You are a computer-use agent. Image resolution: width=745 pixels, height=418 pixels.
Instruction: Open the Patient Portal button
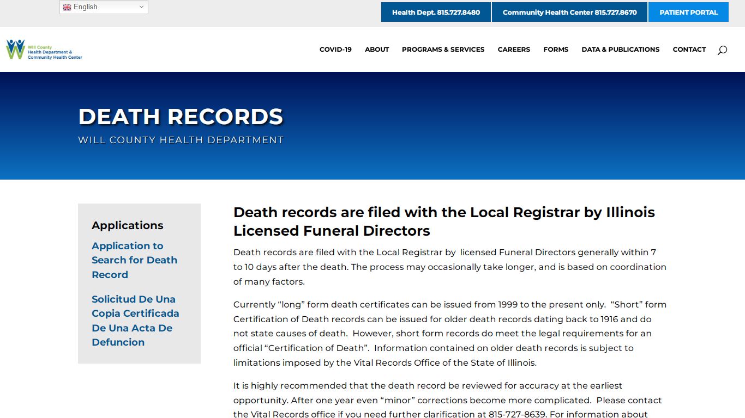(688, 12)
